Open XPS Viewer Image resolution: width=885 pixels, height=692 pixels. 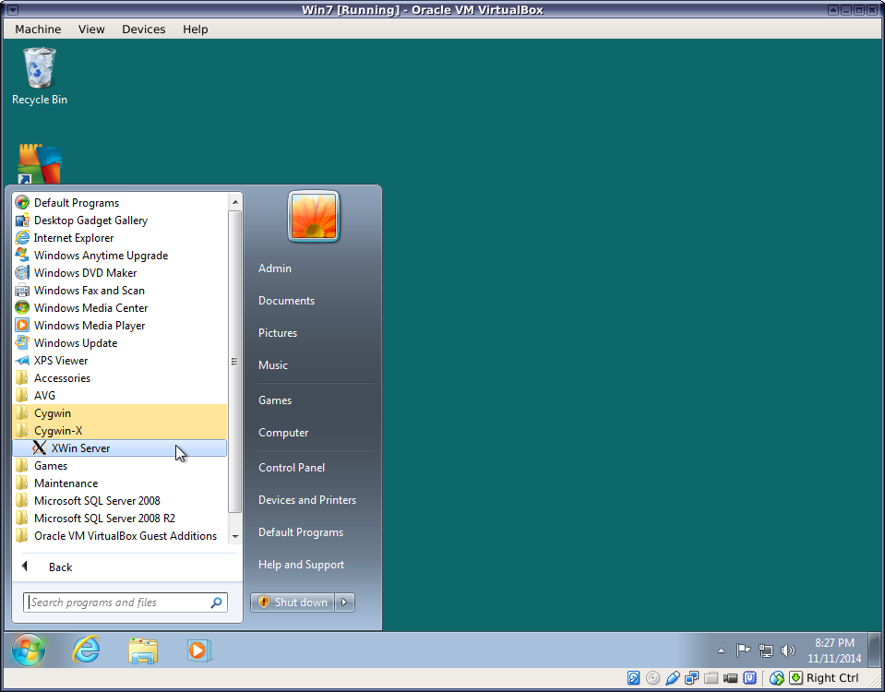pos(120,360)
